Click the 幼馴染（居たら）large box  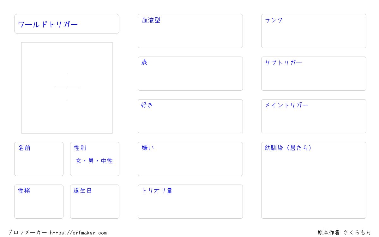tap(314, 180)
